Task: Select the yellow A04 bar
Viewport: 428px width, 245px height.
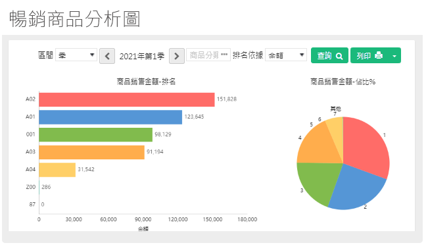Action: pyautogui.click(x=57, y=170)
